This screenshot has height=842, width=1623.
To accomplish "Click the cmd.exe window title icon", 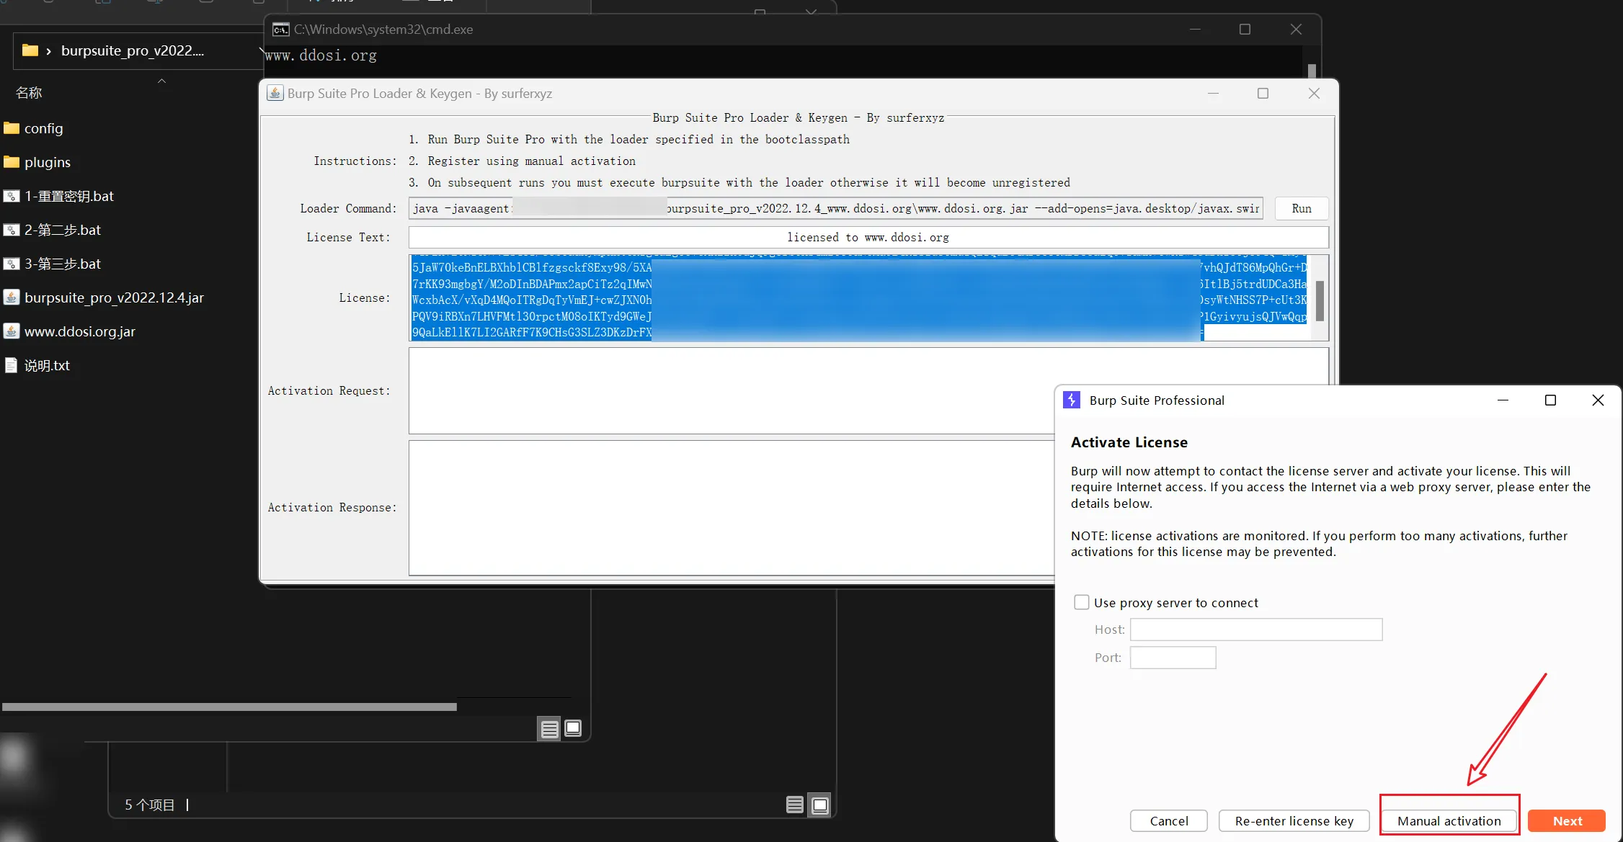I will point(280,30).
